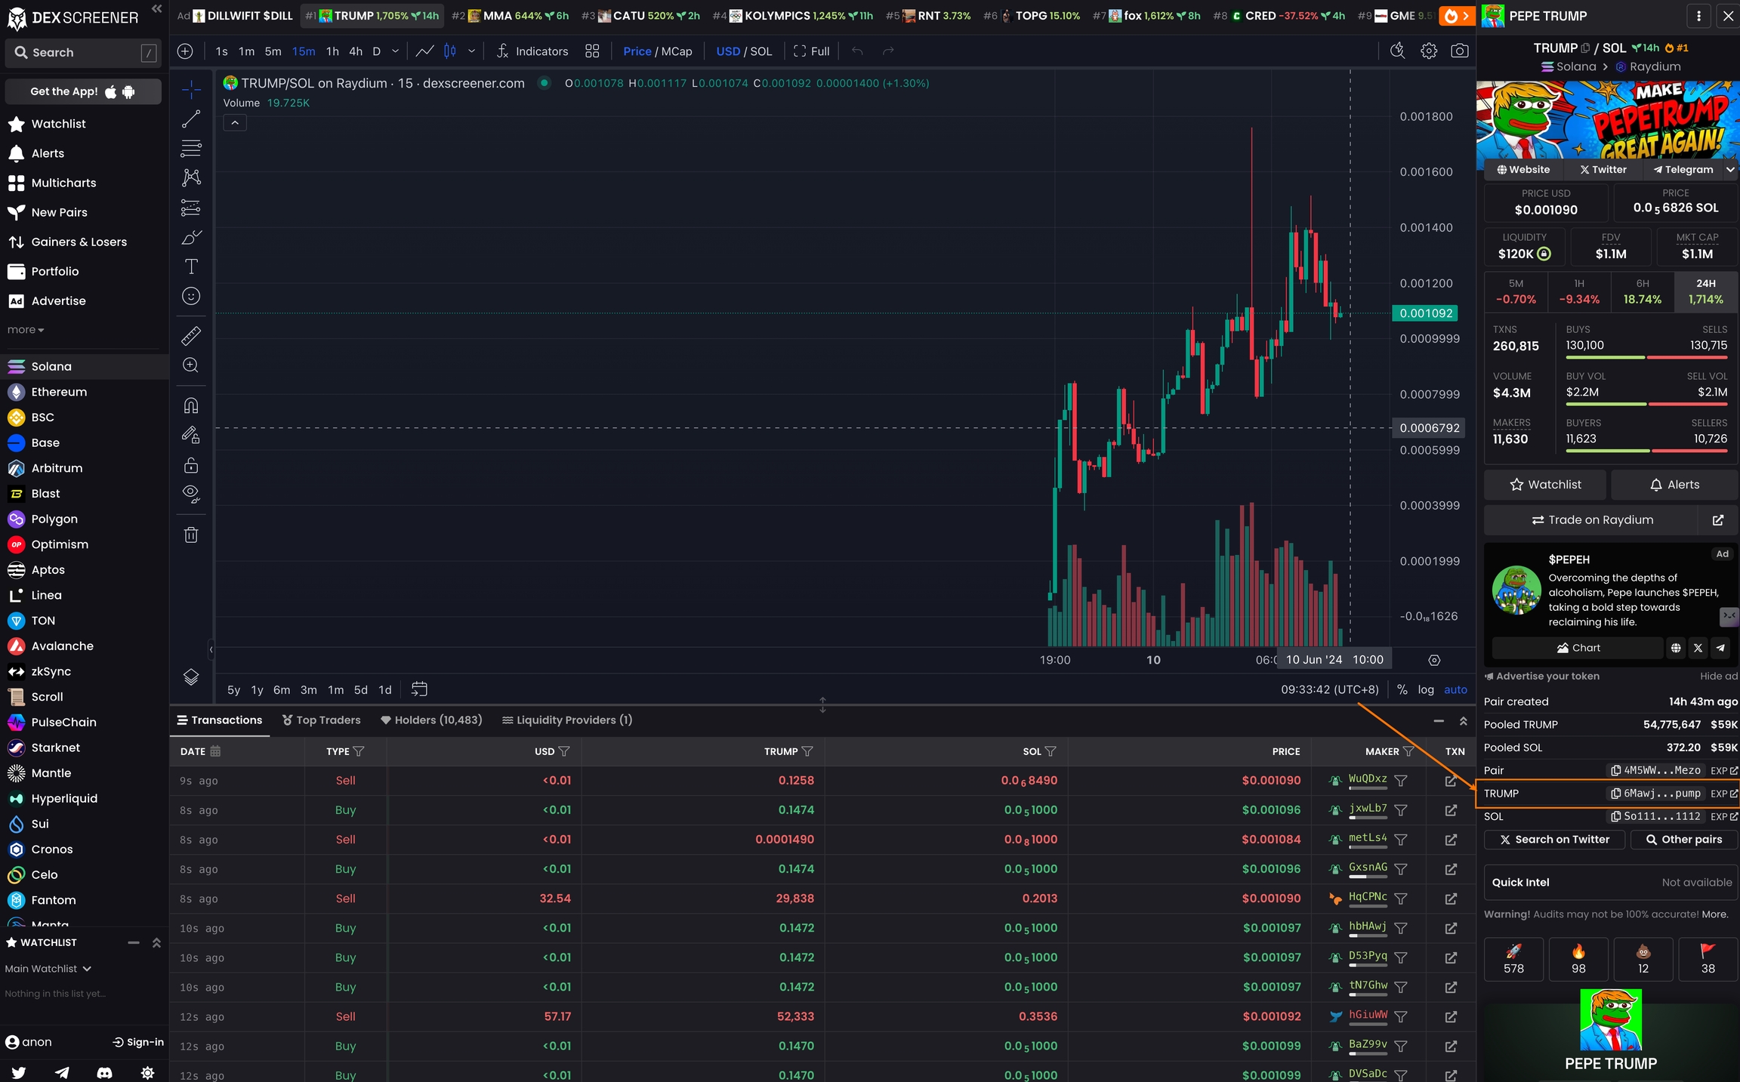Expand the more menu in sidebar
Image resolution: width=1740 pixels, height=1082 pixels.
pos(26,330)
